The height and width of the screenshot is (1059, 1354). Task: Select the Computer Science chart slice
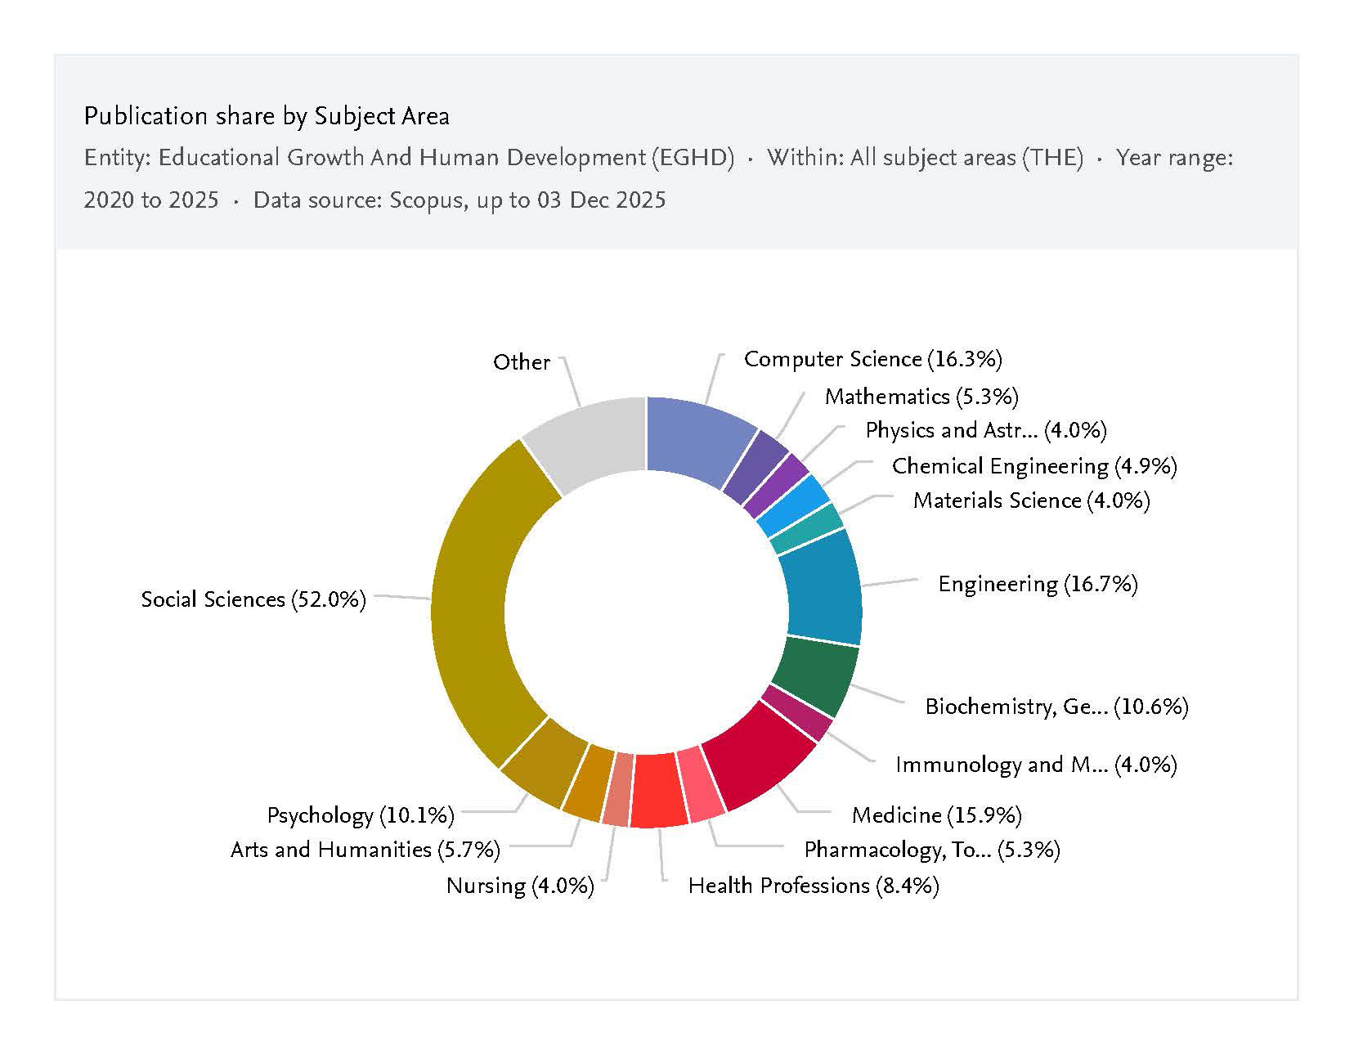pyautogui.click(x=695, y=439)
